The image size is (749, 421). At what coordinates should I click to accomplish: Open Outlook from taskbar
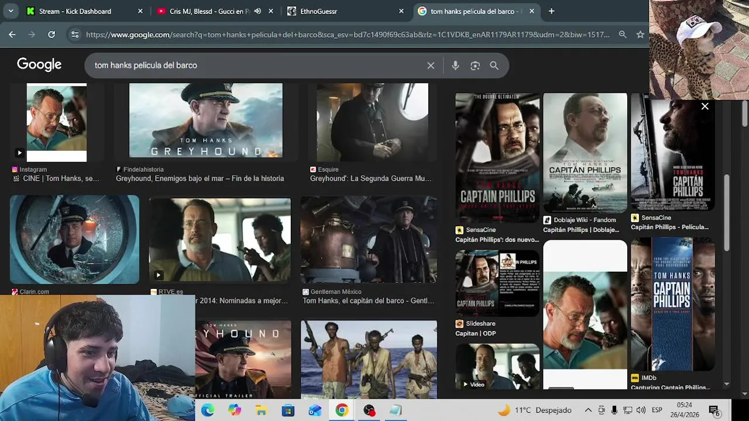click(x=315, y=410)
